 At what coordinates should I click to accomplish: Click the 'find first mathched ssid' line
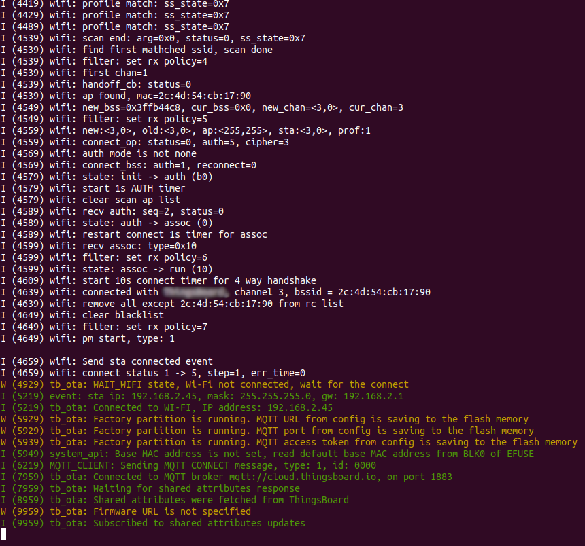[x=177, y=50]
